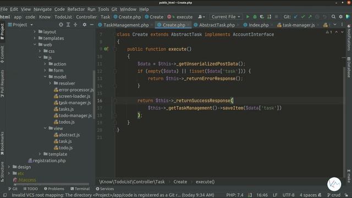This screenshot has width=352, height=198.
Task: Expand the templates folder
Action: [x=35, y=38]
